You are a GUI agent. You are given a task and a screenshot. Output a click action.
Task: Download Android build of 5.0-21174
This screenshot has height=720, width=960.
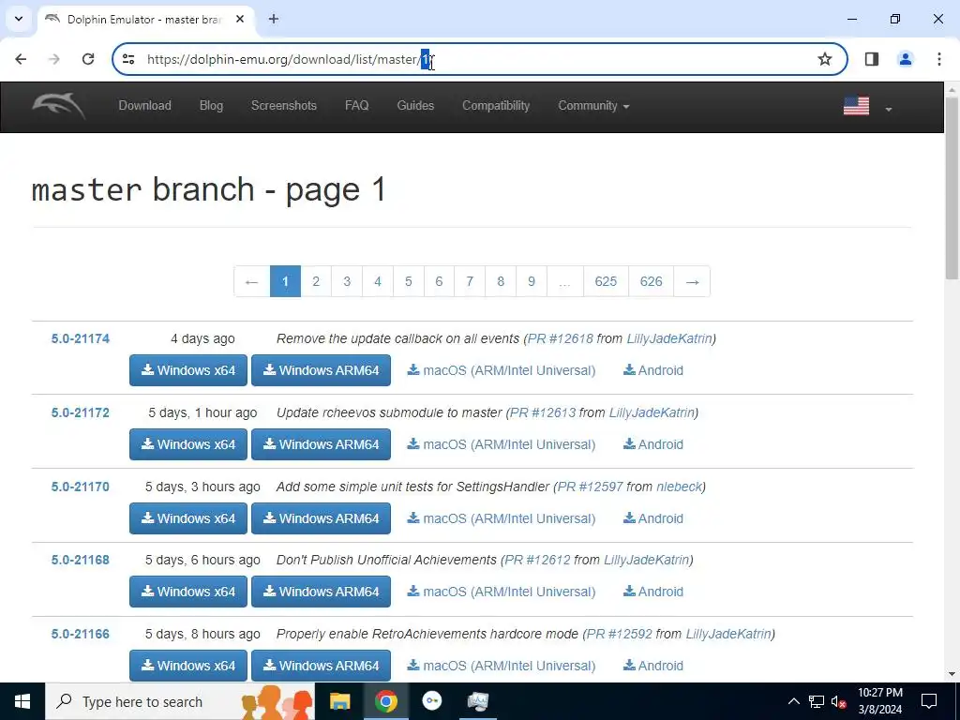pyautogui.click(x=653, y=370)
